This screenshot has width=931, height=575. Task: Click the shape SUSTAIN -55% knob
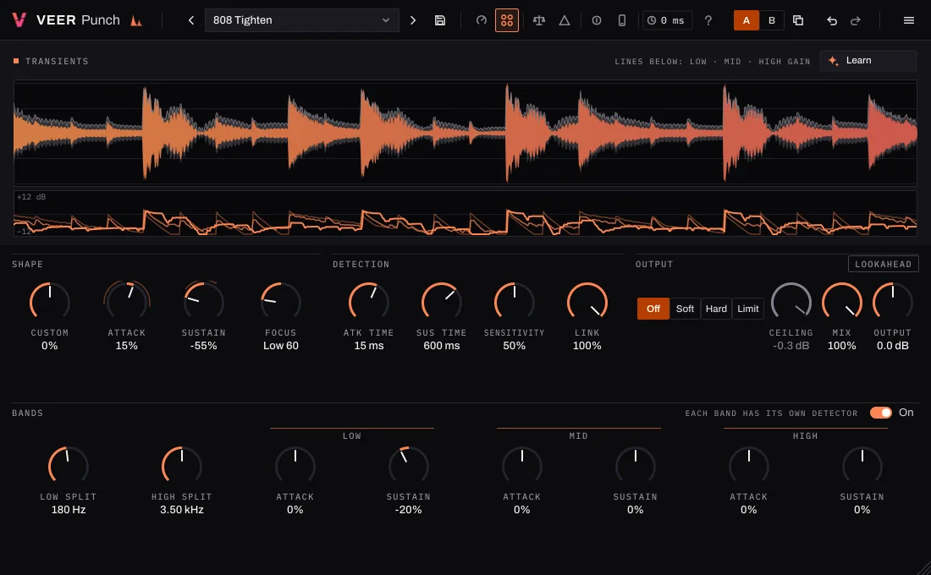204,301
